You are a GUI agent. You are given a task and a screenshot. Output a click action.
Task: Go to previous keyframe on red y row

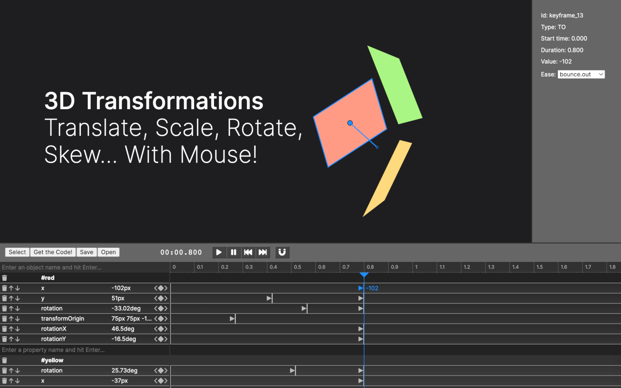156,298
